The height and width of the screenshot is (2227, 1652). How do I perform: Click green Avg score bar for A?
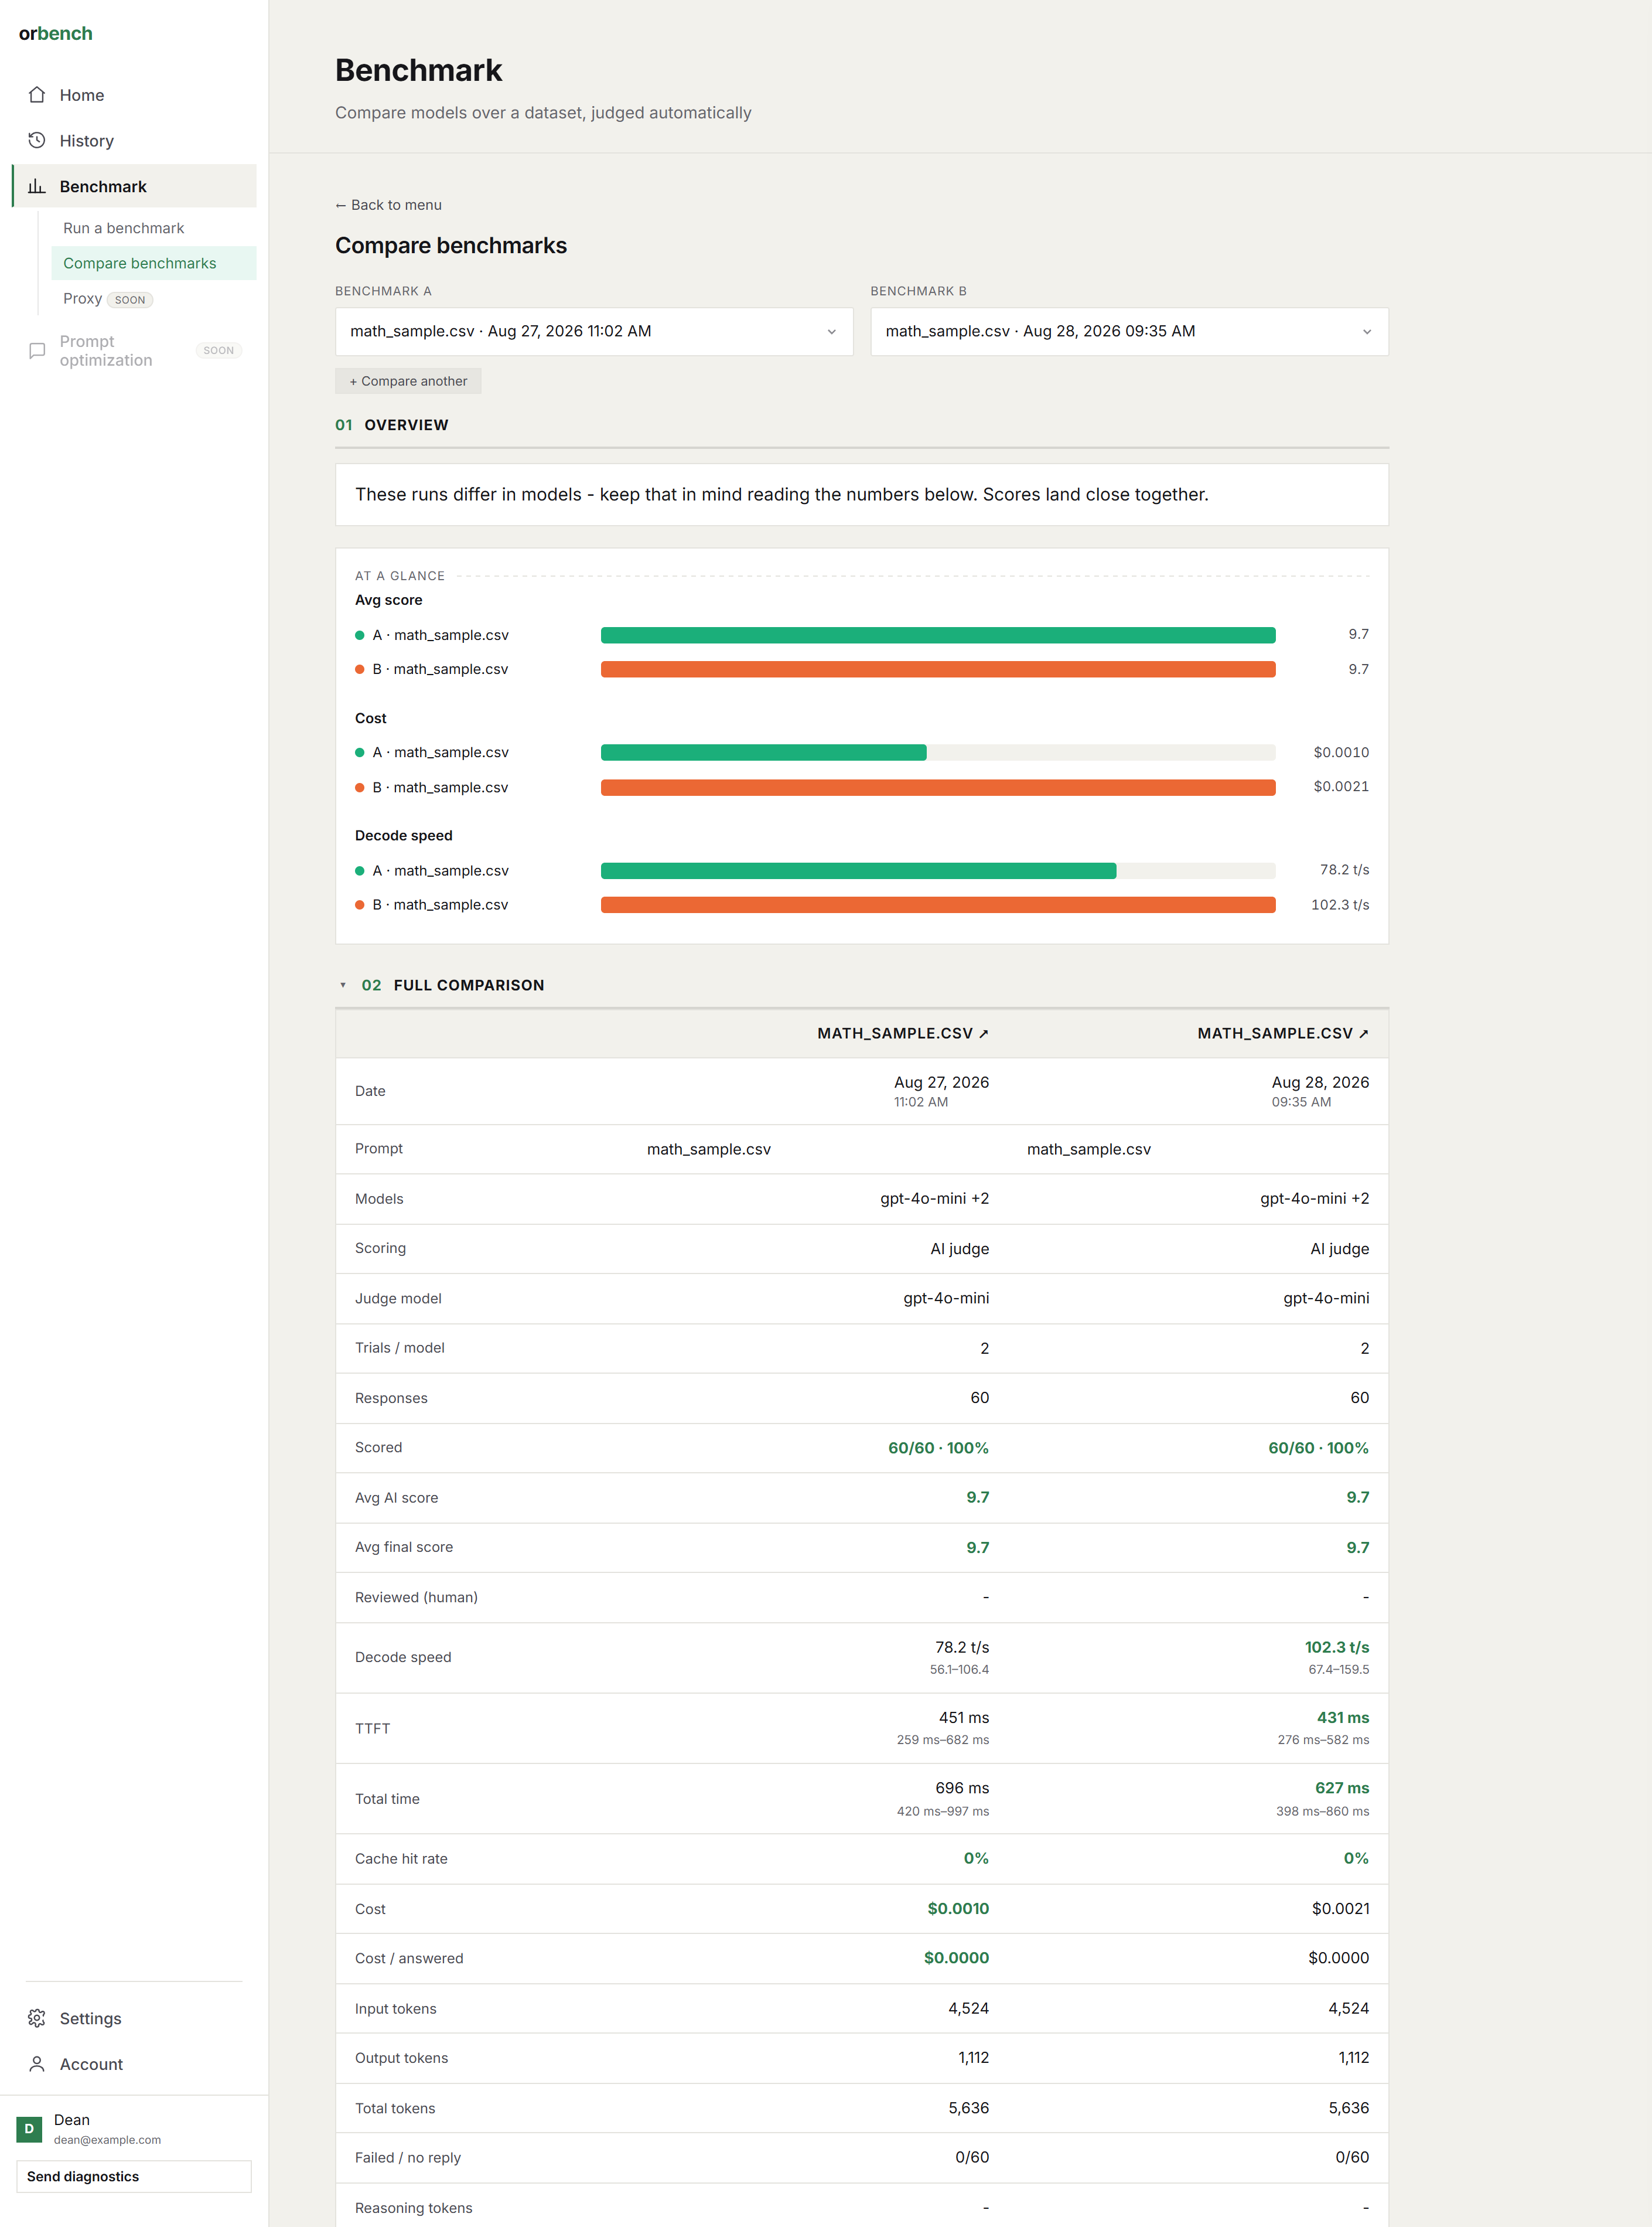(938, 635)
